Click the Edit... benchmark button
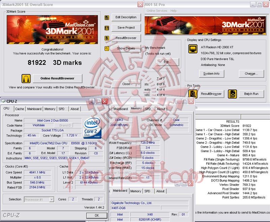The height and width of the screenshot is (222, 270). click(168, 62)
